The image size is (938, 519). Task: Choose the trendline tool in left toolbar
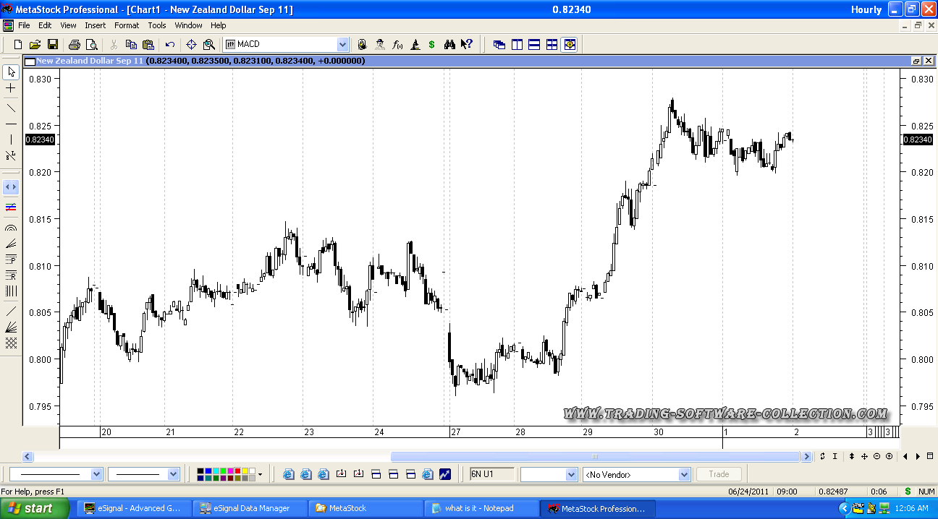point(11,108)
